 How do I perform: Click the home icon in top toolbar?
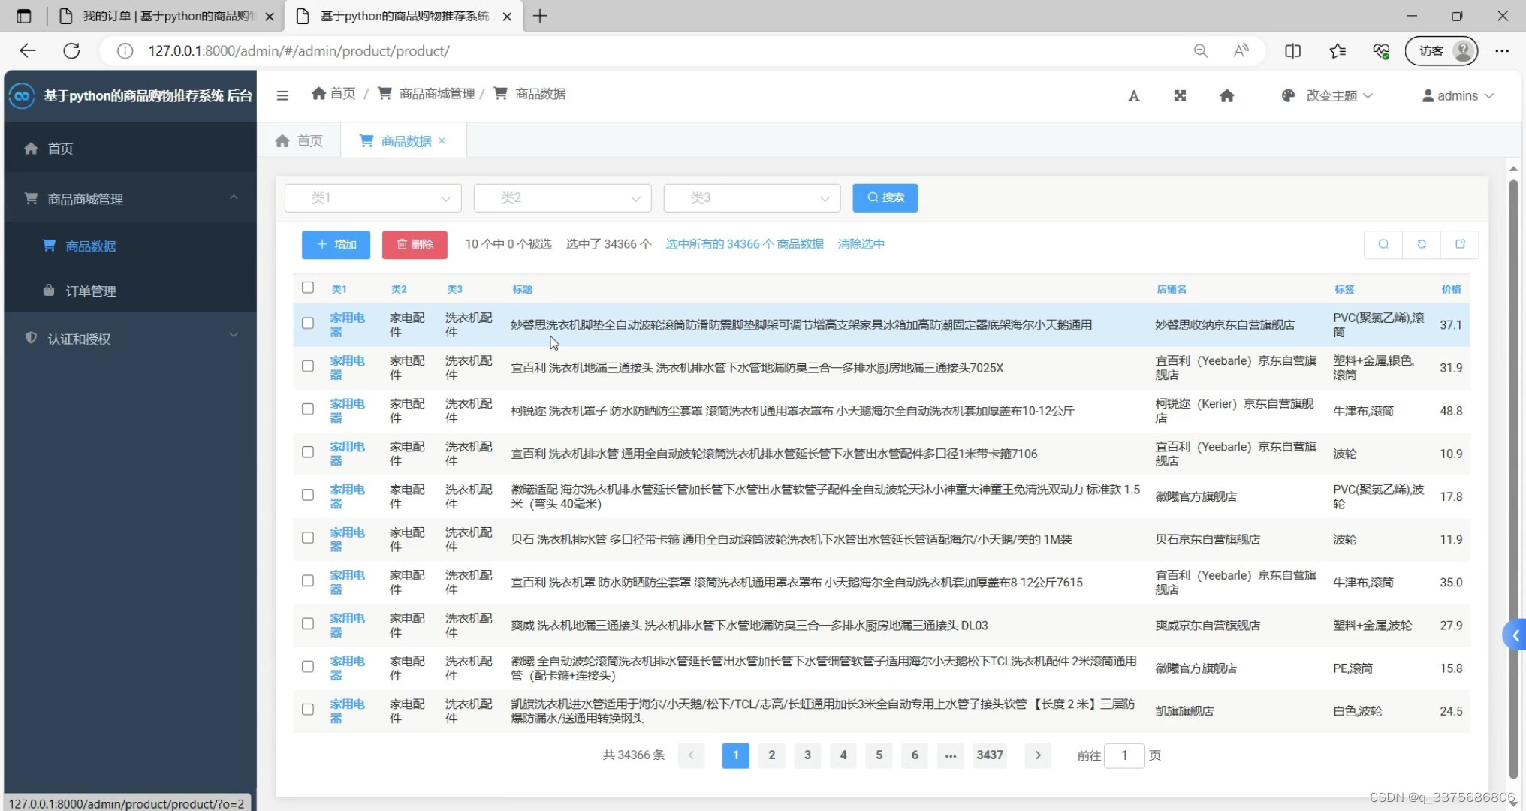pos(1226,96)
